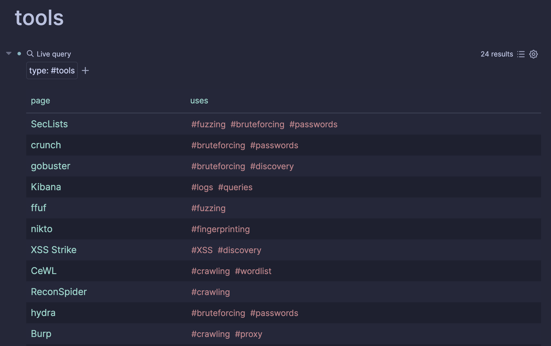This screenshot has height=346, width=551.
Task: Open the gobuster page link
Action: tap(51, 166)
